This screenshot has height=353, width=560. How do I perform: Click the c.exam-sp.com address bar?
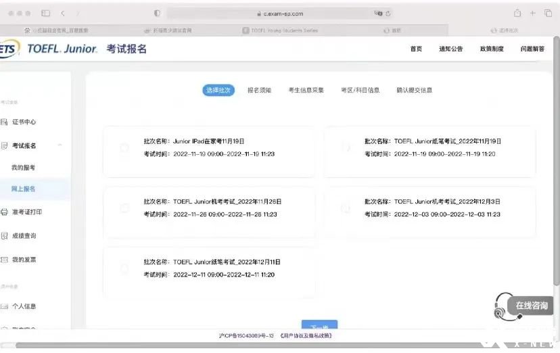click(279, 14)
